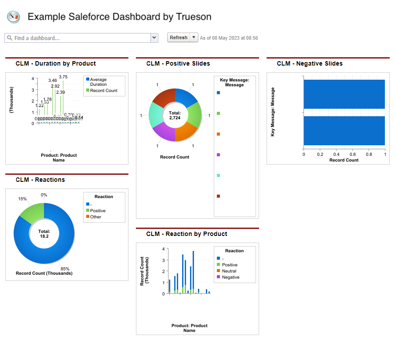
Task: Click the Total: 2,724 donut center
Action: pyautogui.click(x=175, y=115)
